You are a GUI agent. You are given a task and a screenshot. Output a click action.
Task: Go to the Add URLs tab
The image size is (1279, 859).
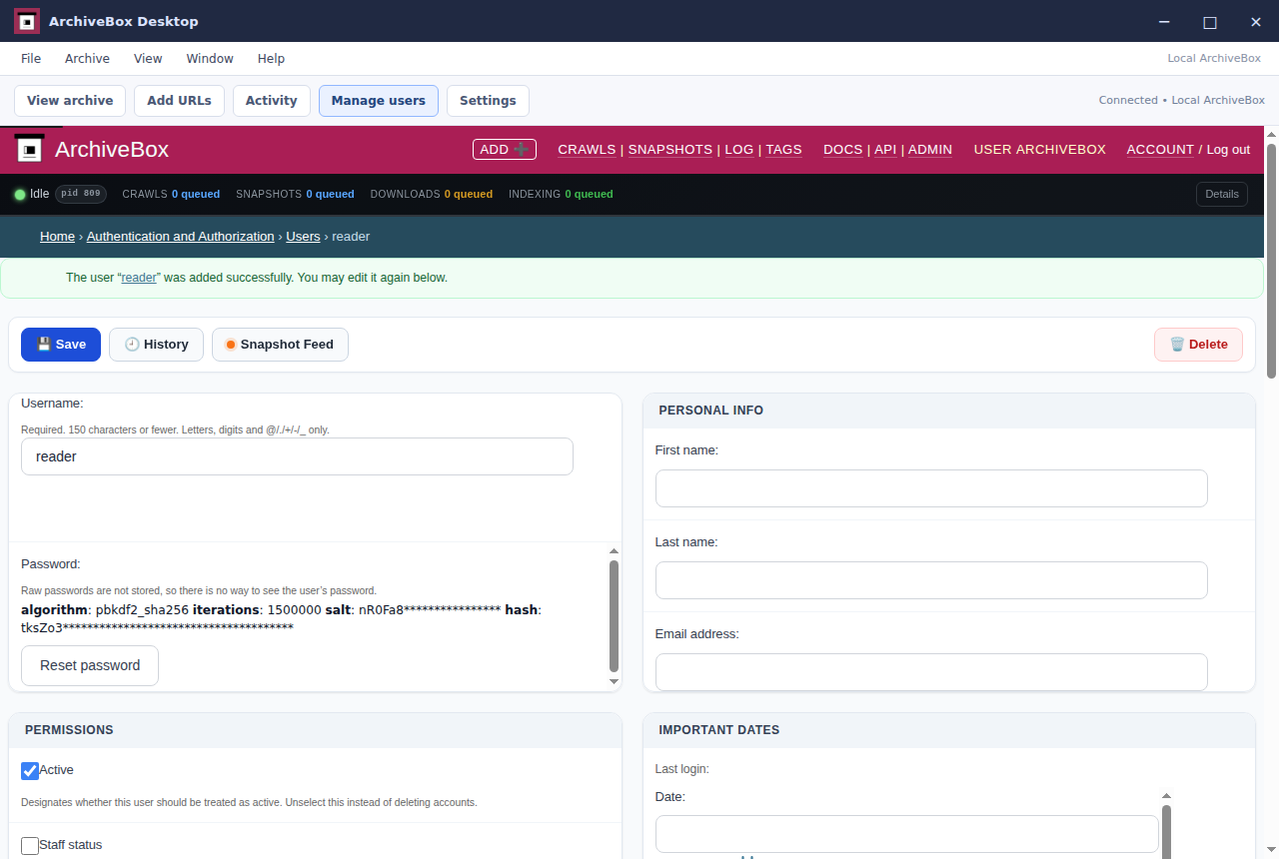pyautogui.click(x=179, y=101)
